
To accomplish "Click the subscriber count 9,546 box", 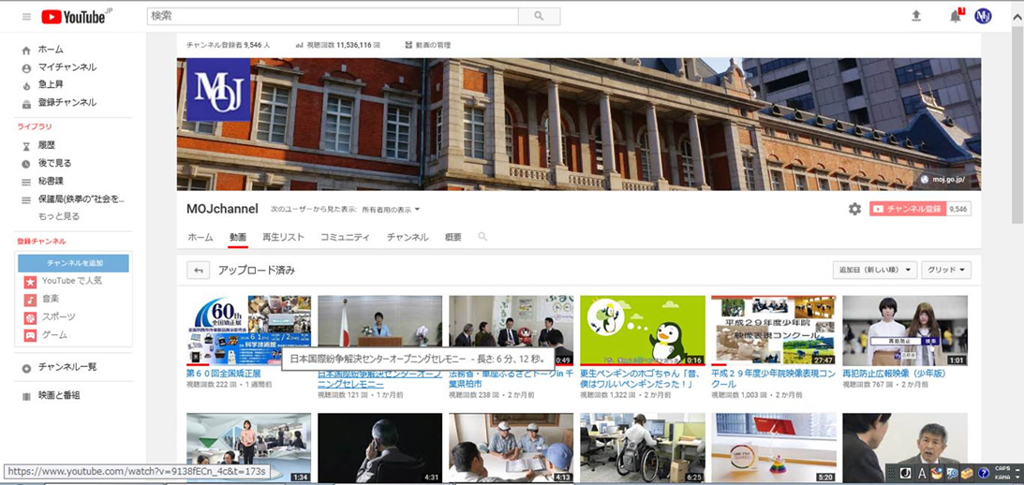I will (958, 209).
